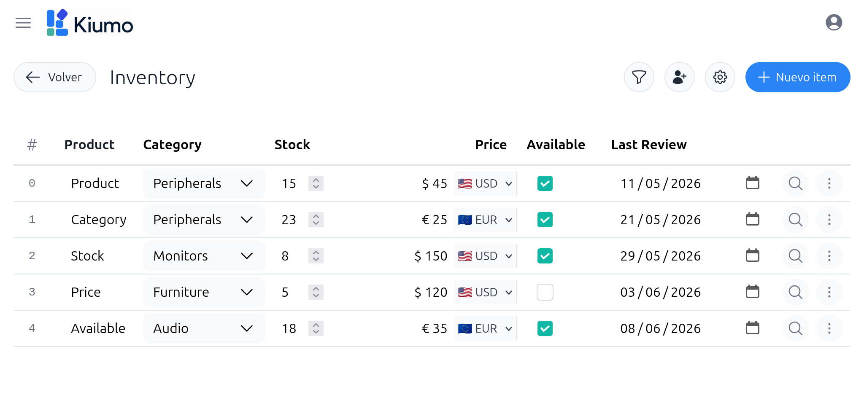Image resolution: width=864 pixels, height=395 pixels.
Task: Click the product name cell in row 2
Action: 87,256
